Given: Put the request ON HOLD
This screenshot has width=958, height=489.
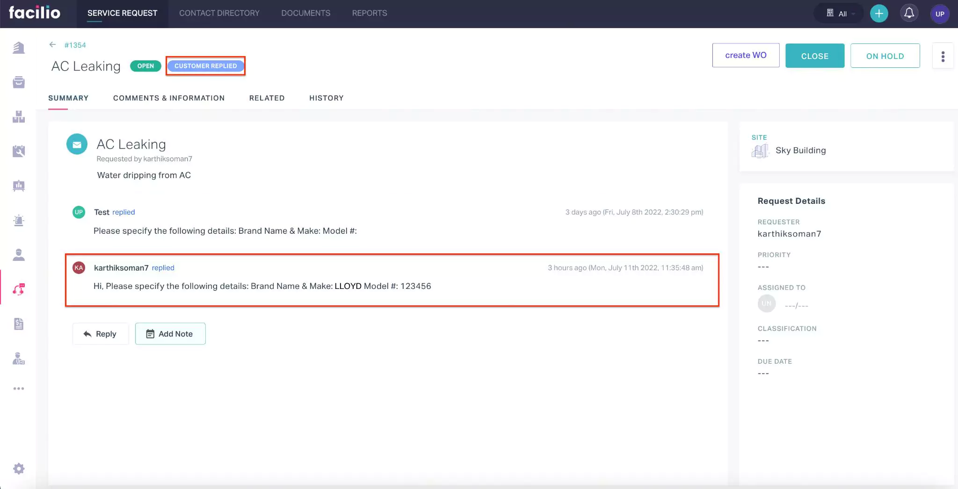Looking at the screenshot, I should pyautogui.click(x=885, y=56).
